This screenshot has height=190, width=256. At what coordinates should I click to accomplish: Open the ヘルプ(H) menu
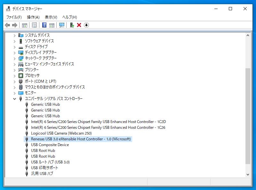coord(69,17)
